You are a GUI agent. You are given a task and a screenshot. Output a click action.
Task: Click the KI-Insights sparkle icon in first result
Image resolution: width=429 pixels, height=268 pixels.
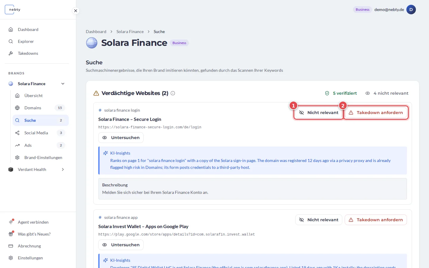105,153
